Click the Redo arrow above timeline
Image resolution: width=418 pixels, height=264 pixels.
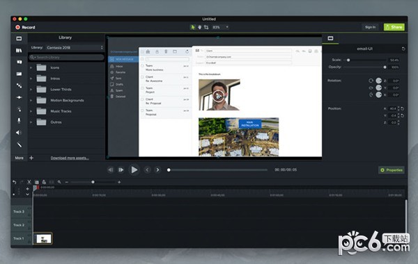(x=22, y=182)
